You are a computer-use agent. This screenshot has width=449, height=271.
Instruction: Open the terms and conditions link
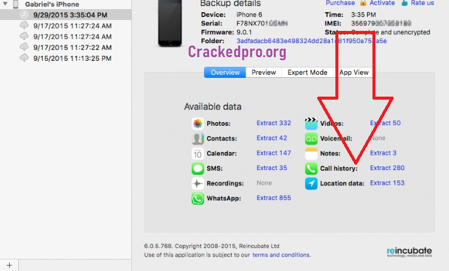click(x=281, y=255)
